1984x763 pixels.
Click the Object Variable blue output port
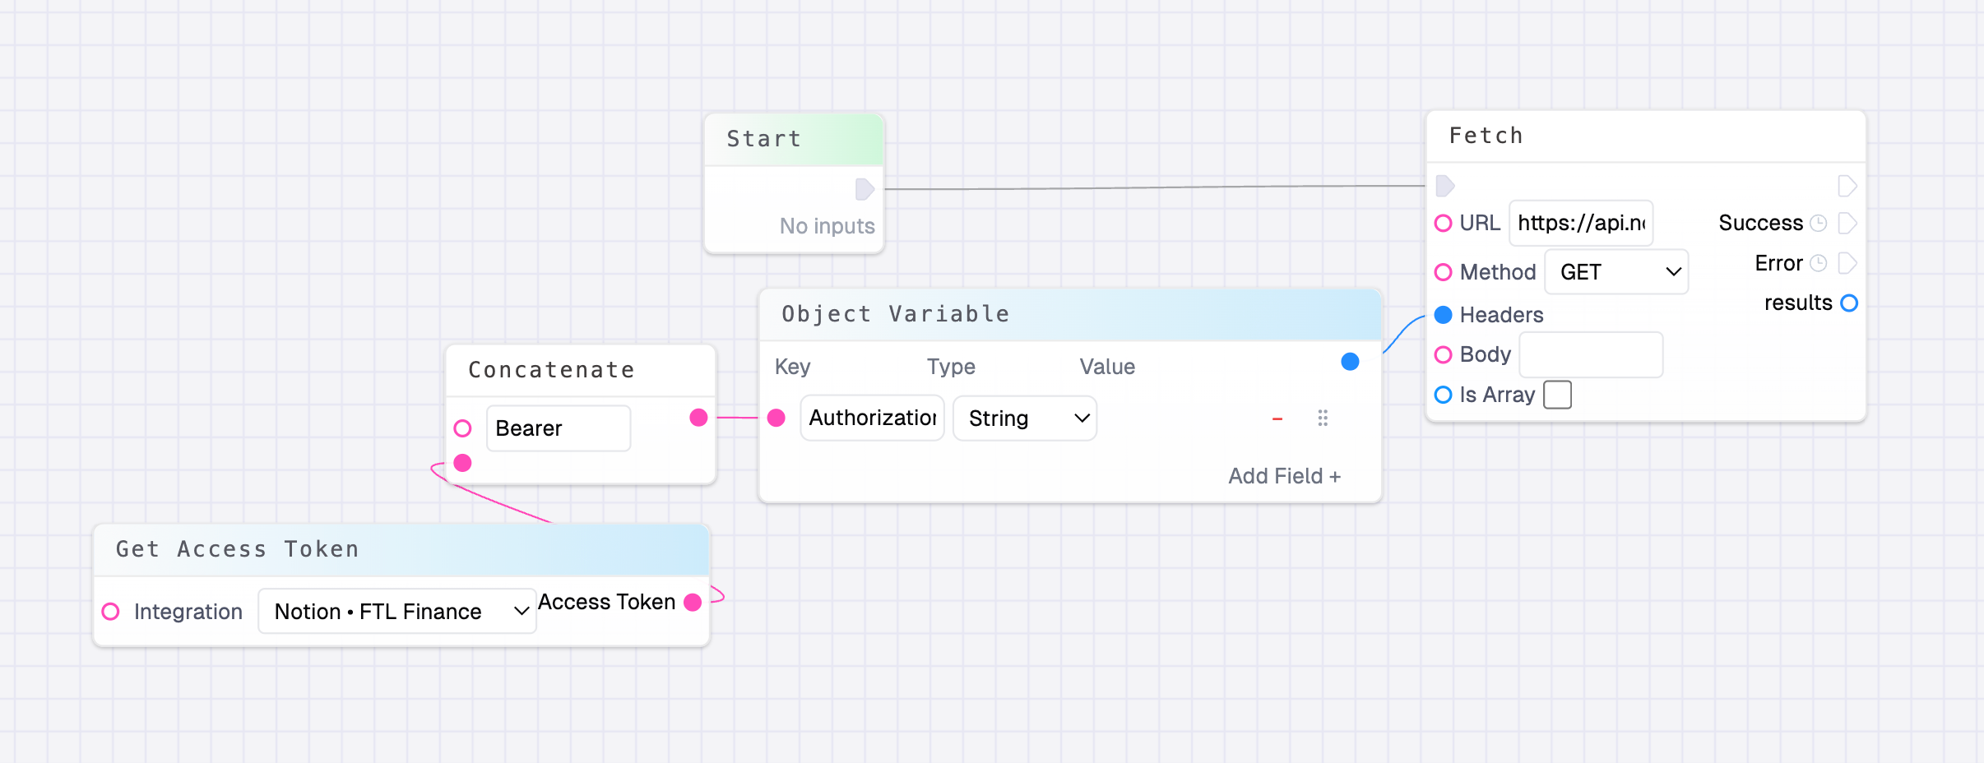pyautogui.click(x=1350, y=362)
